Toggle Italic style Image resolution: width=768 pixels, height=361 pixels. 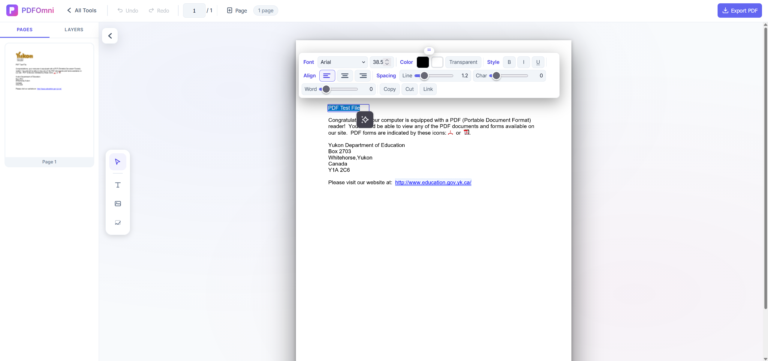(523, 62)
